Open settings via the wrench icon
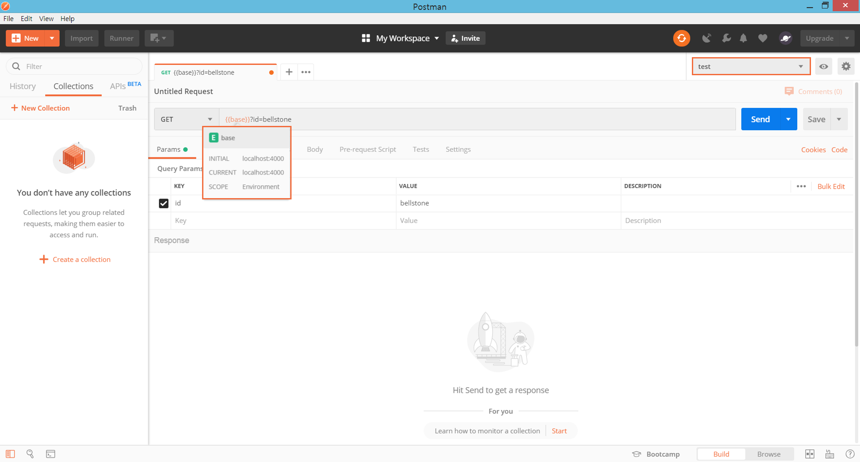The height and width of the screenshot is (462, 860). (x=726, y=38)
